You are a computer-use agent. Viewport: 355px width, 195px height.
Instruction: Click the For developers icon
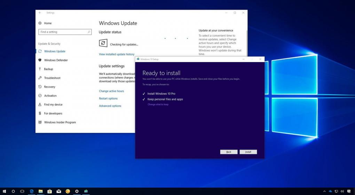[x=40, y=114]
